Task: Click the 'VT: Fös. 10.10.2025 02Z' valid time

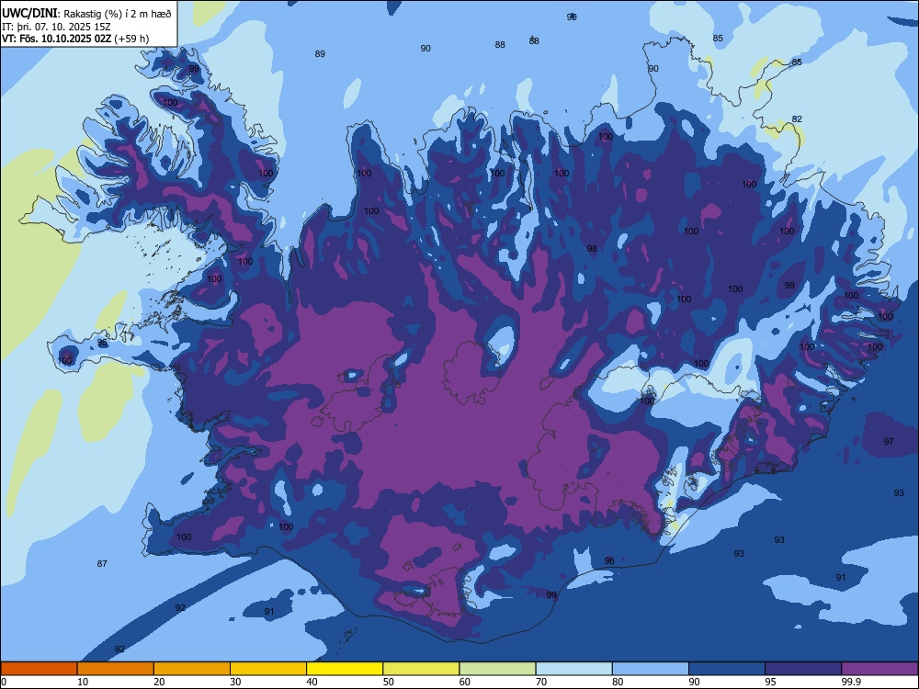Action: coord(57,39)
